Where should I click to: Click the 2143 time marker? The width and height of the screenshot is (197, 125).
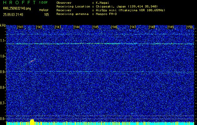click(x=58, y=27)
